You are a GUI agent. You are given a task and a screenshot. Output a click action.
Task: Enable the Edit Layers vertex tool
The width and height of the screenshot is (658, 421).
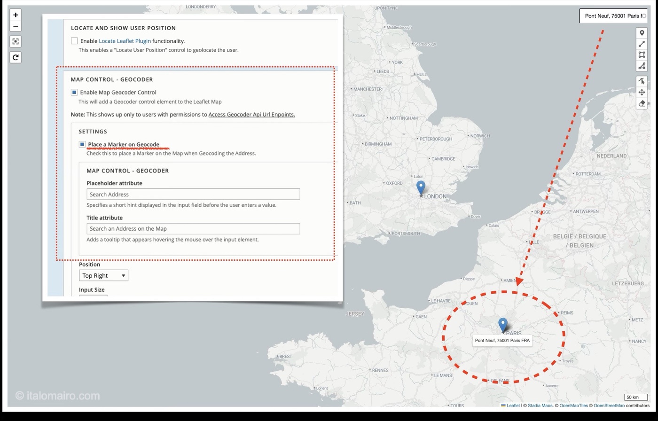click(x=642, y=81)
